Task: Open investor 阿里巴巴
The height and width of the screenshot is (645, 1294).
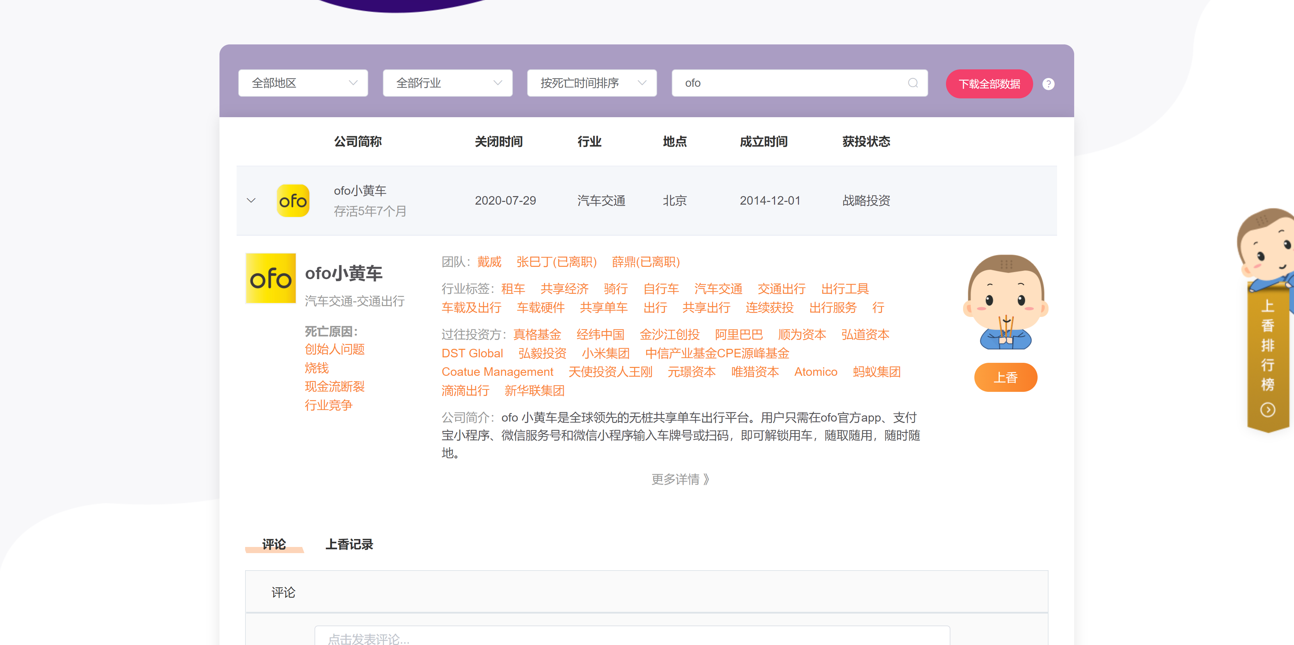Action: pos(739,335)
